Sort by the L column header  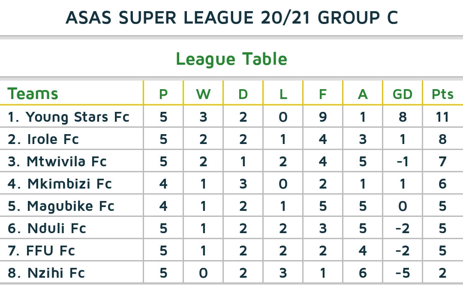pyautogui.click(x=283, y=94)
